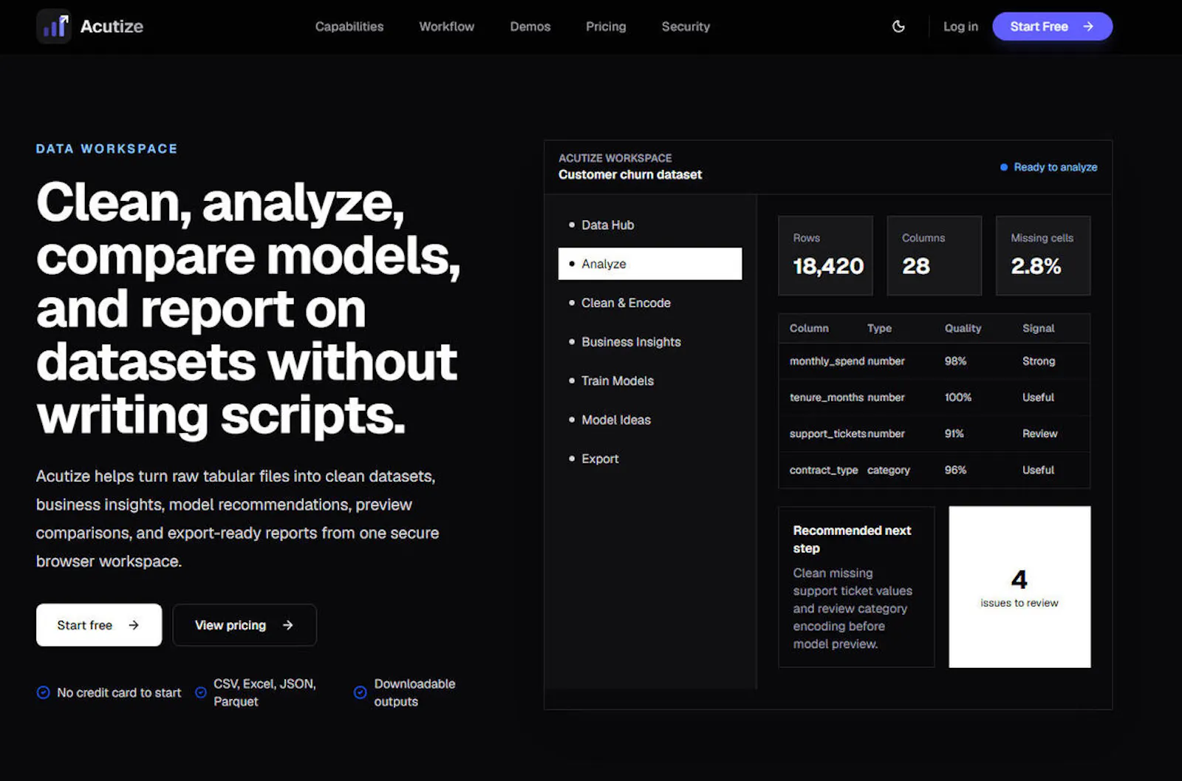Toggle dark mode with the moon icon
The width and height of the screenshot is (1182, 781).
[x=898, y=27]
